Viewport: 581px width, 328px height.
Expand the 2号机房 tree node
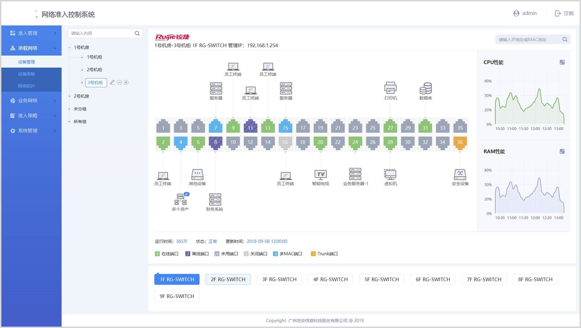click(69, 96)
